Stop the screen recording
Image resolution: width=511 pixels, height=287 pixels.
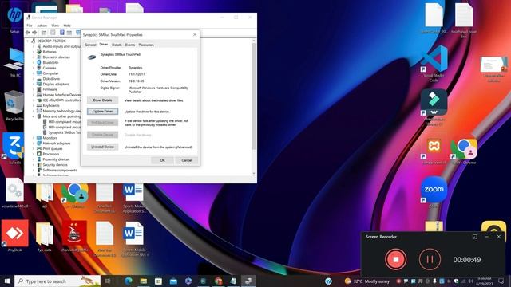[396, 259]
